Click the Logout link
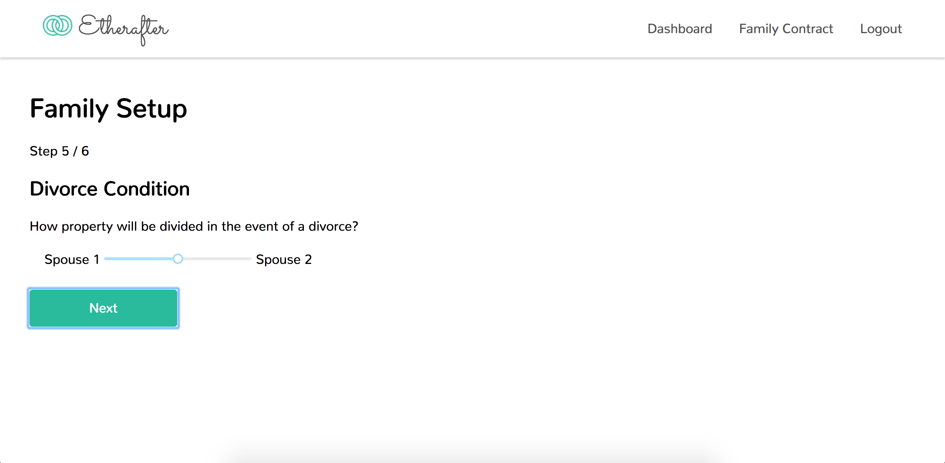 881,29
